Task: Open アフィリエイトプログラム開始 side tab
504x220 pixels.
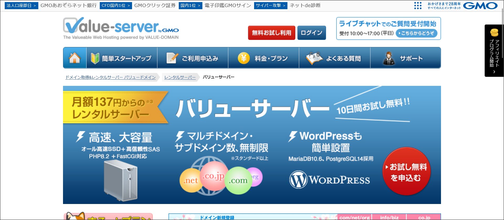Action: pyautogui.click(x=494, y=51)
